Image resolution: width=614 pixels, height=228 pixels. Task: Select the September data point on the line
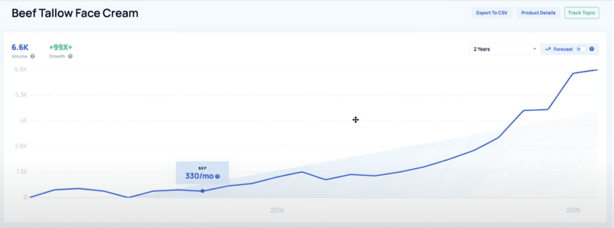tap(203, 191)
